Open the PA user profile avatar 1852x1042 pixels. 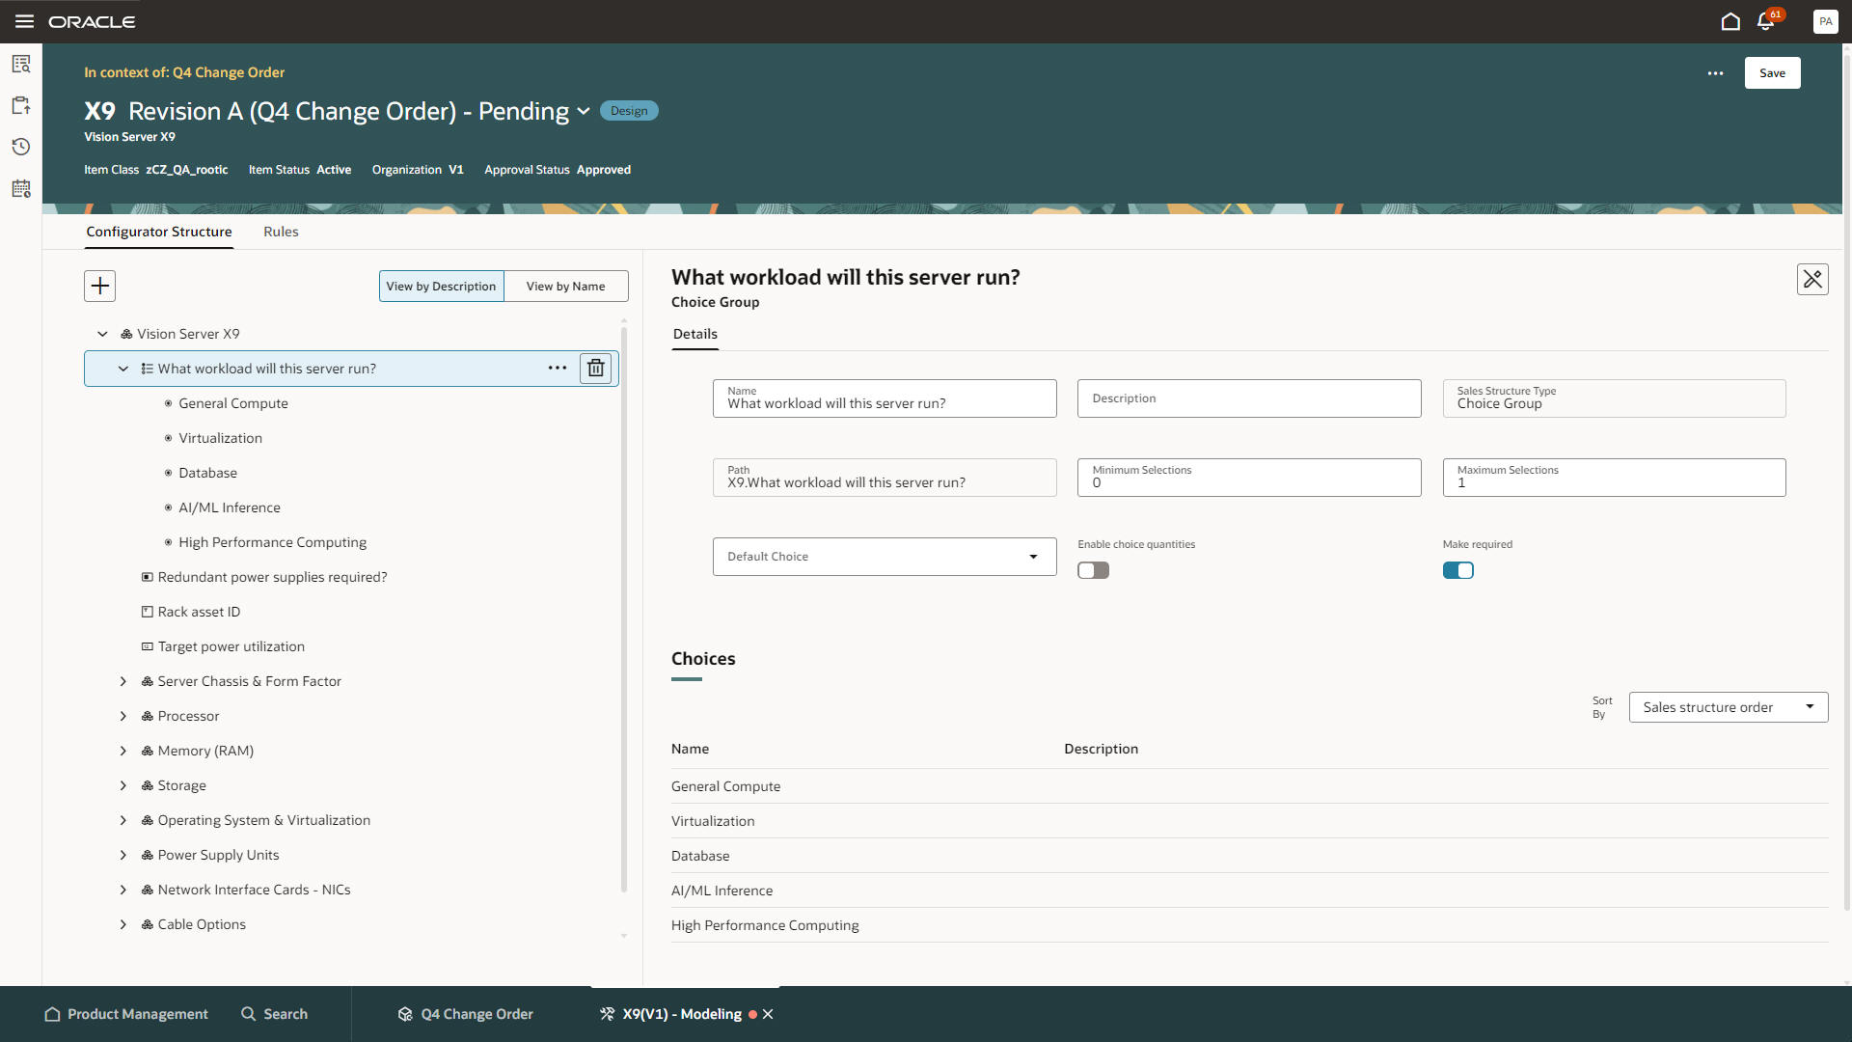point(1825,21)
